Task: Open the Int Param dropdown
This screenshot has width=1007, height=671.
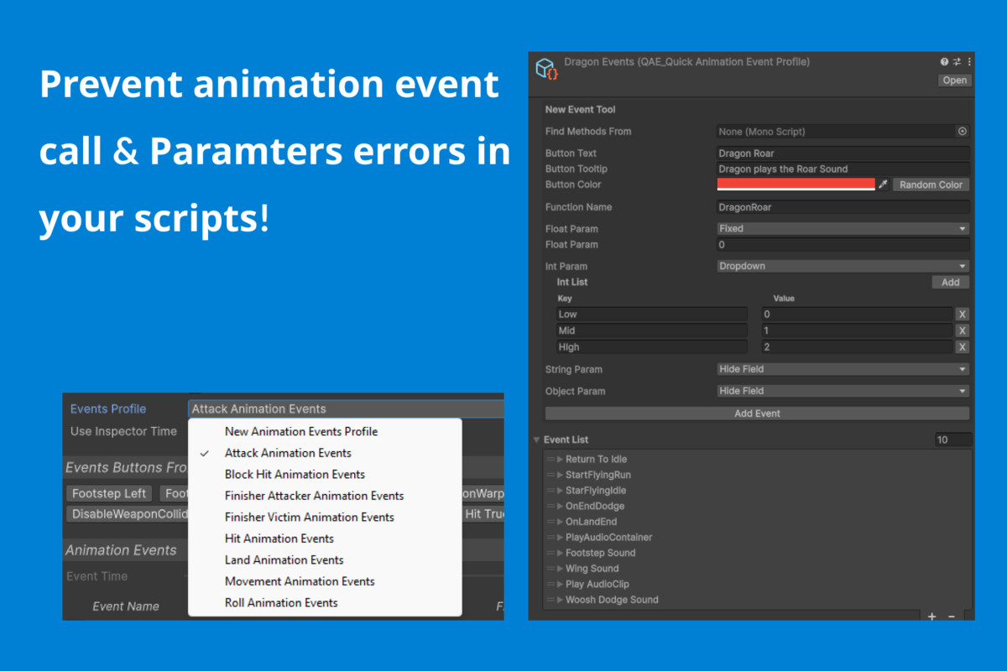Action: click(841, 265)
